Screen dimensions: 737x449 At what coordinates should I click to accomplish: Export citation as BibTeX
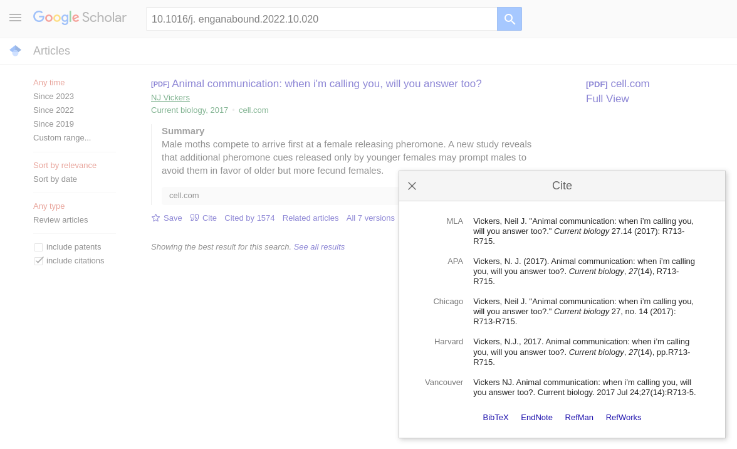[496, 417]
